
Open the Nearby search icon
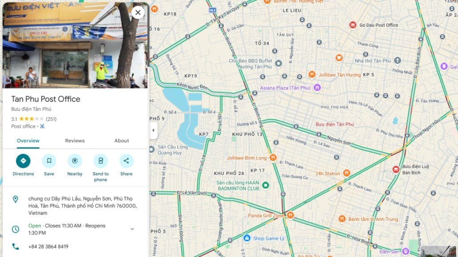coord(75,161)
